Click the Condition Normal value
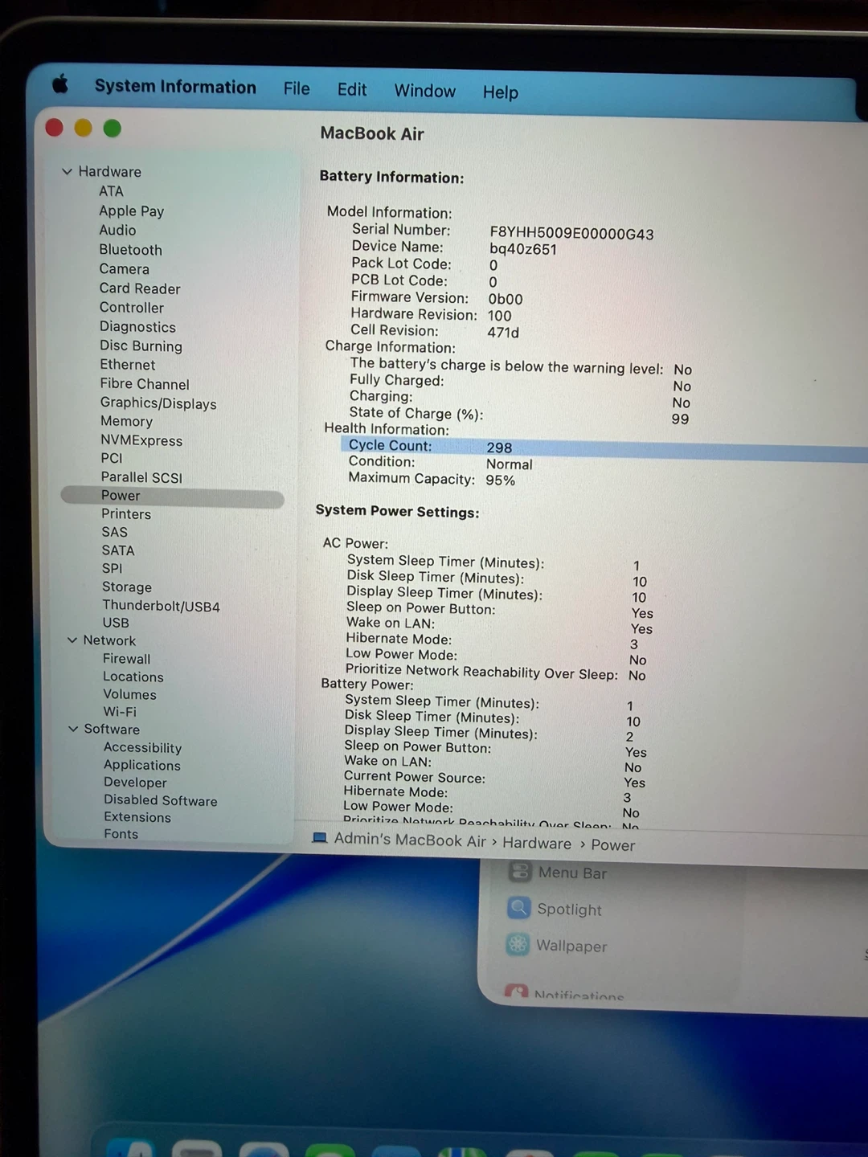This screenshot has height=1157, width=868. (x=509, y=464)
